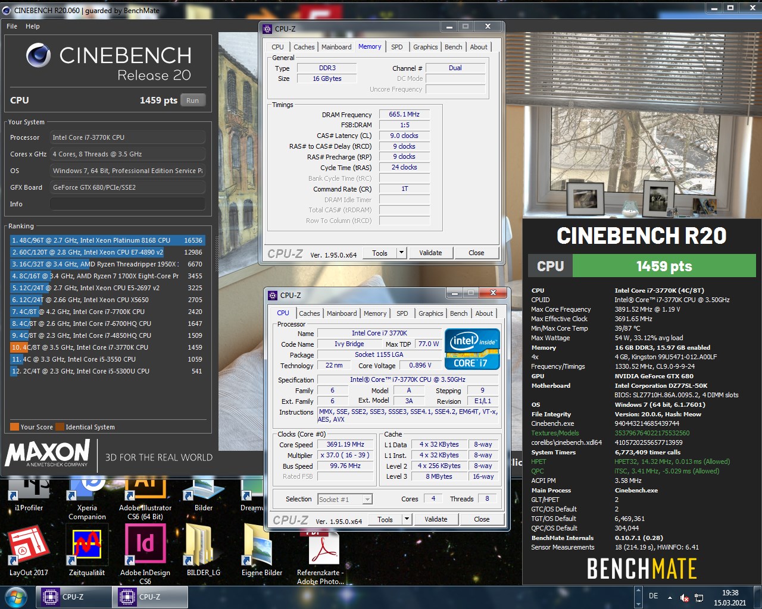Image resolution: width=762 pixels, height=609 pixels.
Task: Click the CPU-Z title bar icon of Memory window
Action: point(268,29)
